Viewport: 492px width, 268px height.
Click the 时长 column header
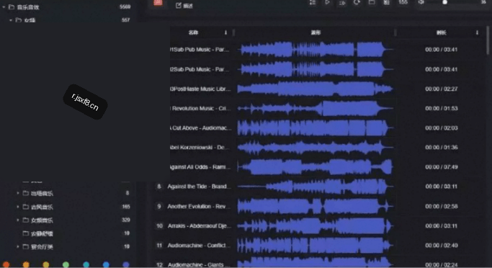click(441, 32)
